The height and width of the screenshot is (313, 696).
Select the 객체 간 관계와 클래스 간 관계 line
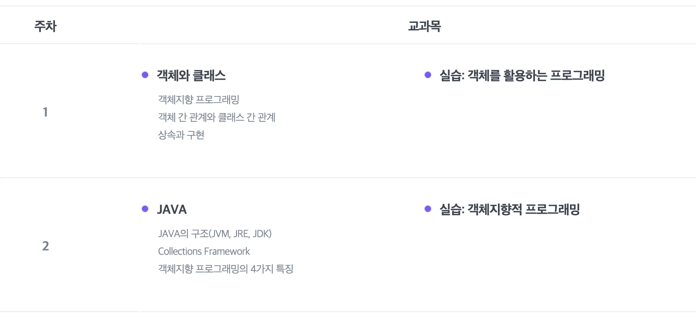point(217,117)
